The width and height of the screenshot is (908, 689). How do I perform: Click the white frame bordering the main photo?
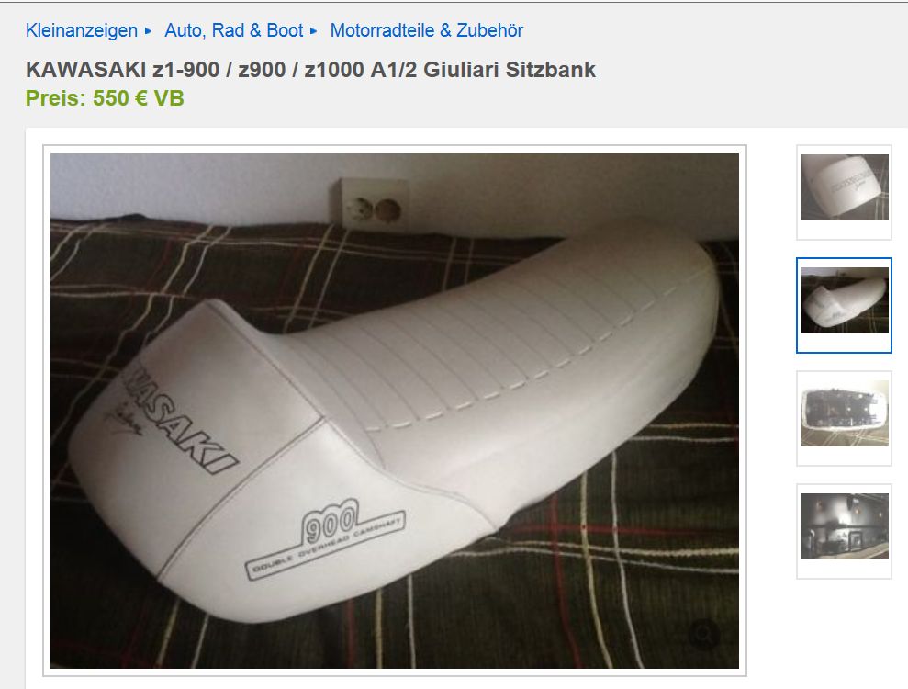pos(395,150)
